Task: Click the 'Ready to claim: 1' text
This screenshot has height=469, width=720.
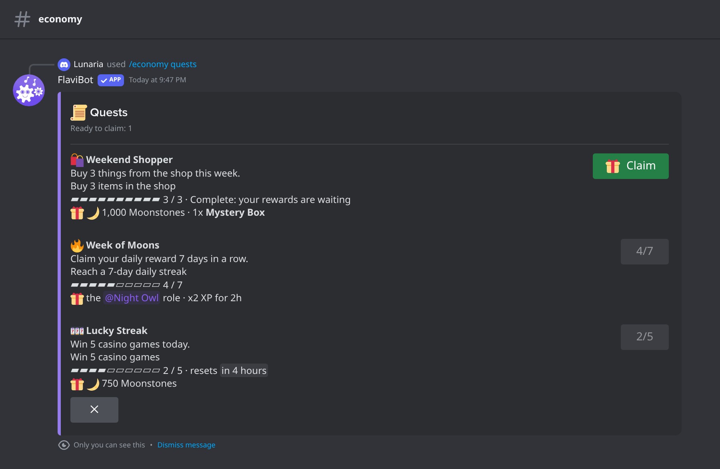Action: [x=101, y=129]
